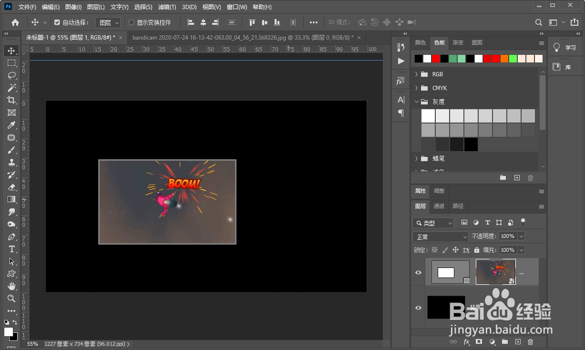
Task: Open the Layers panel menu
Action: pyautogui.click(x=541, y=206)
